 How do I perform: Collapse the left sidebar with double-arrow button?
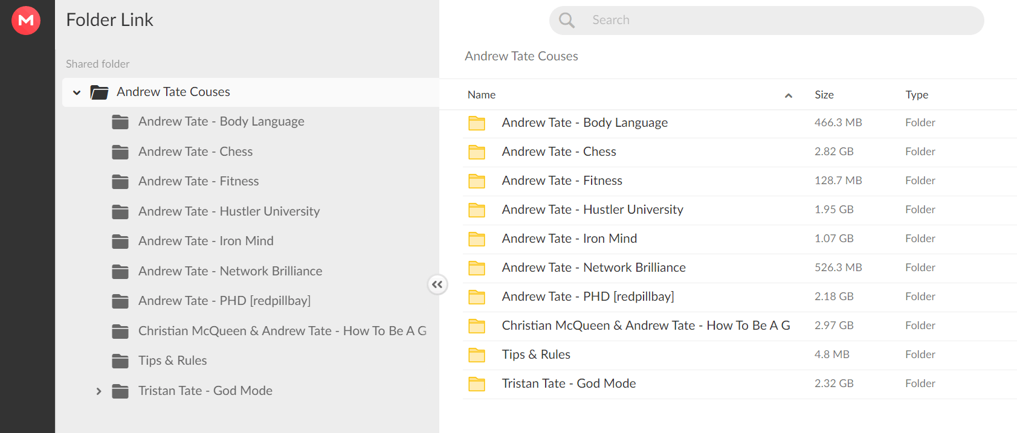(437, 284)
